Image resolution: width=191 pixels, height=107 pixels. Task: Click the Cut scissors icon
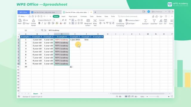click(x=24, y=20)
